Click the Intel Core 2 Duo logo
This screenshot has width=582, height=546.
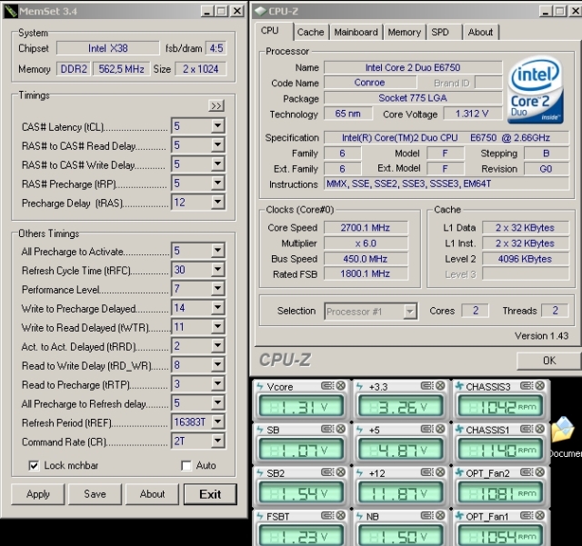click(x=536, y=90)
